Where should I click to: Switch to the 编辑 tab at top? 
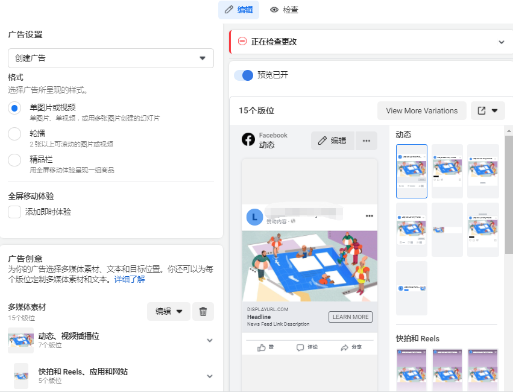(239, 10)
